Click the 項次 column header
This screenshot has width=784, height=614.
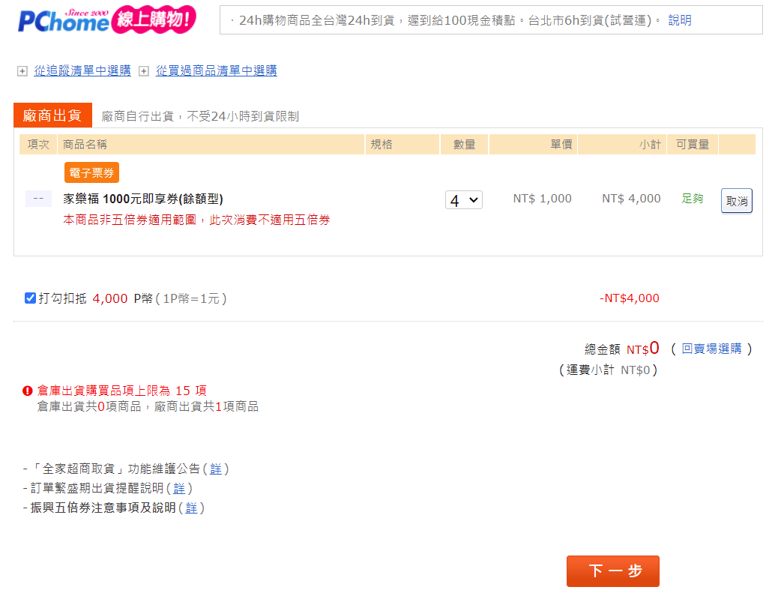(38, 145)
